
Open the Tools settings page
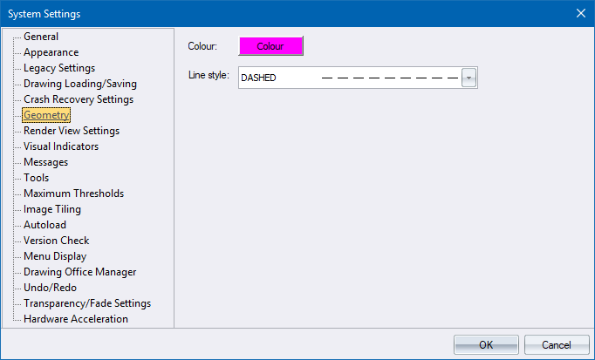[x=37, y=178]
